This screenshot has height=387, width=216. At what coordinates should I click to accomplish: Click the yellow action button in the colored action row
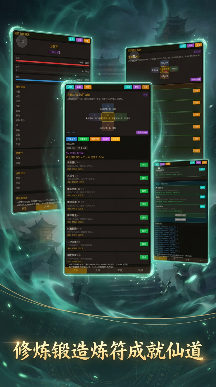tap(116, 139)
